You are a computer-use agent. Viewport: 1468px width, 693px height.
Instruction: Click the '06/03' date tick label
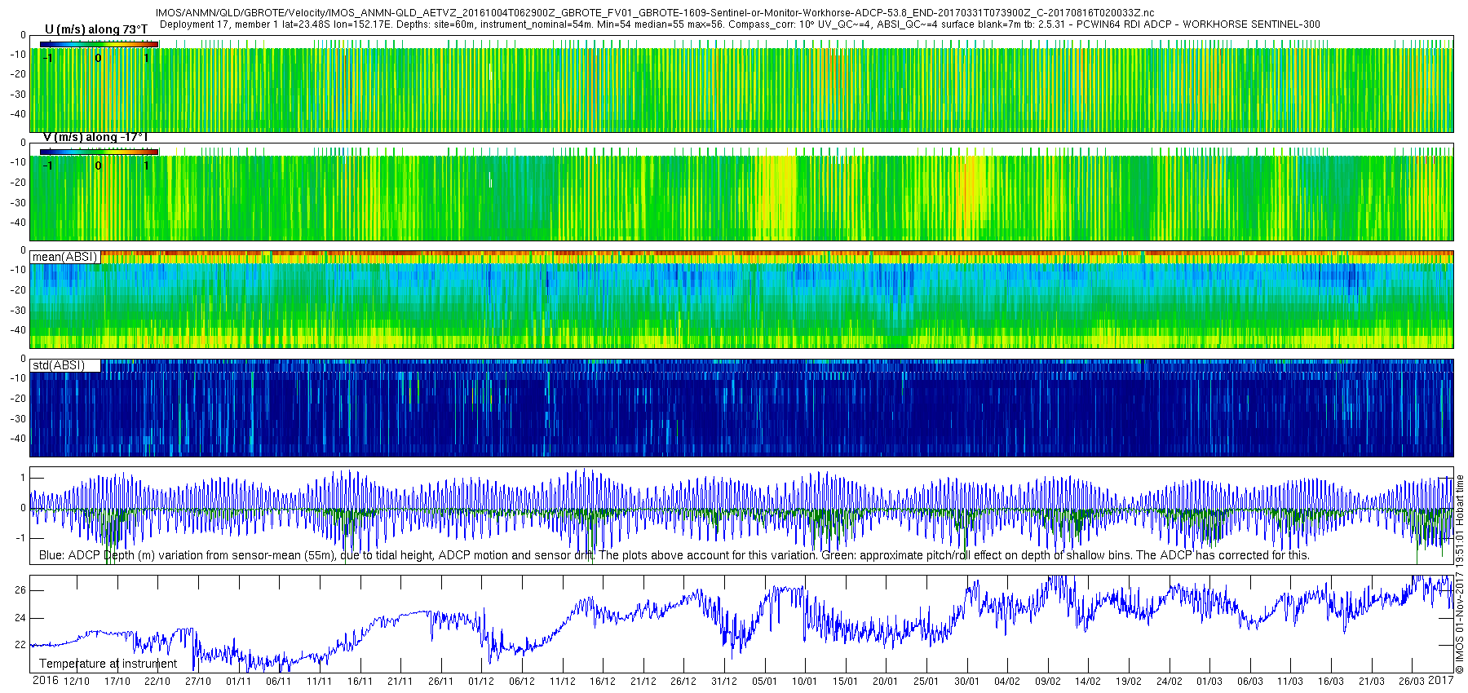click(1250, 682)
